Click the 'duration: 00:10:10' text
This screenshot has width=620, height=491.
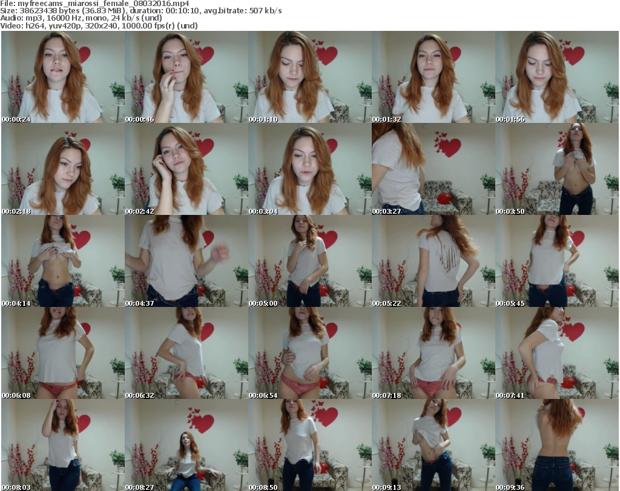click(165, 11)
